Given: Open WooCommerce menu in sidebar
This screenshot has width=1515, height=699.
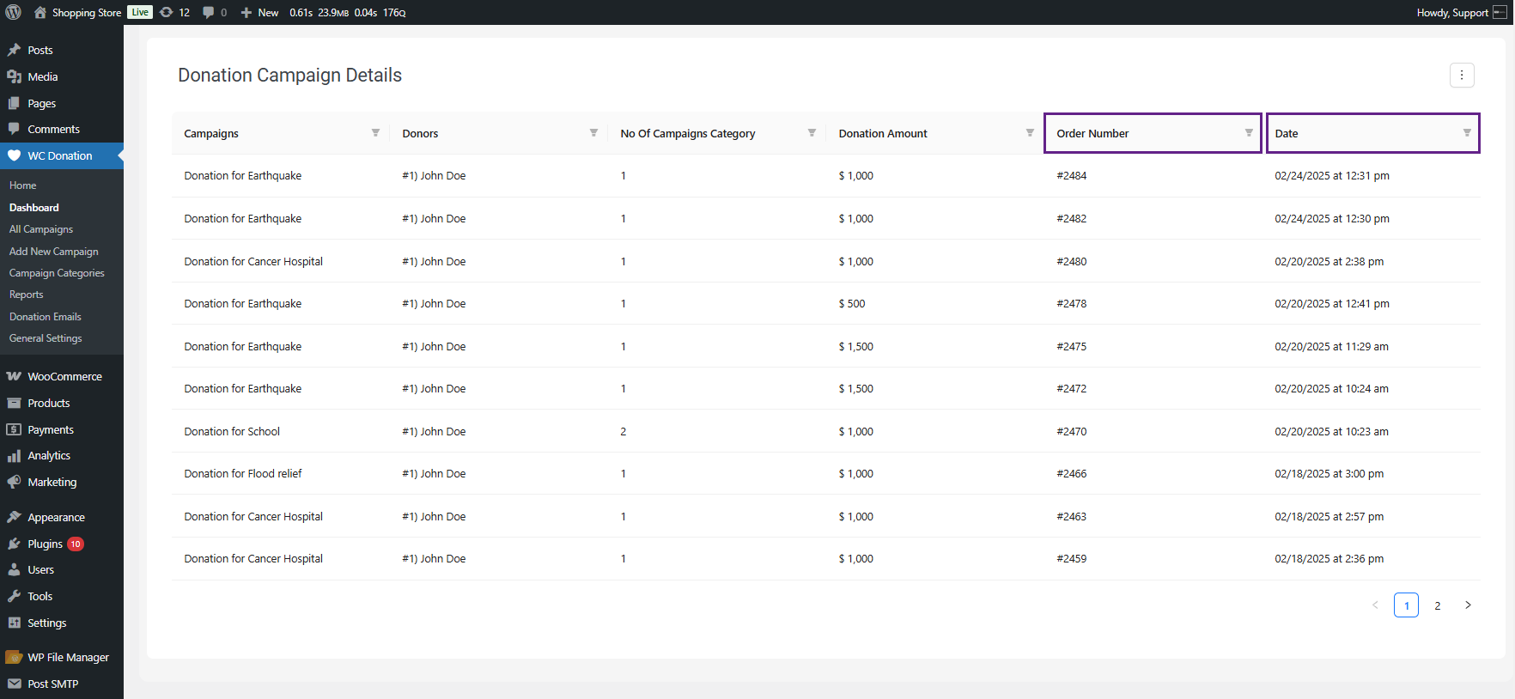Looking at the screenshot, I should pos(64,376).
